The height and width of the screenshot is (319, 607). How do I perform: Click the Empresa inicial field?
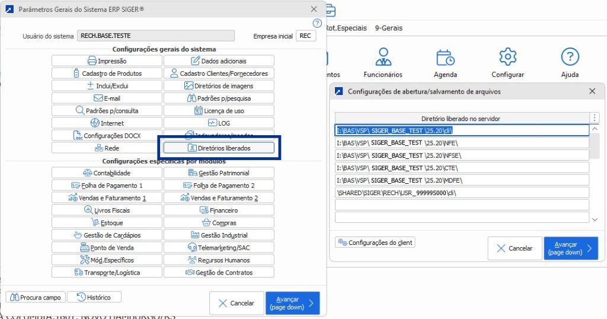click(x=306, y=36)
